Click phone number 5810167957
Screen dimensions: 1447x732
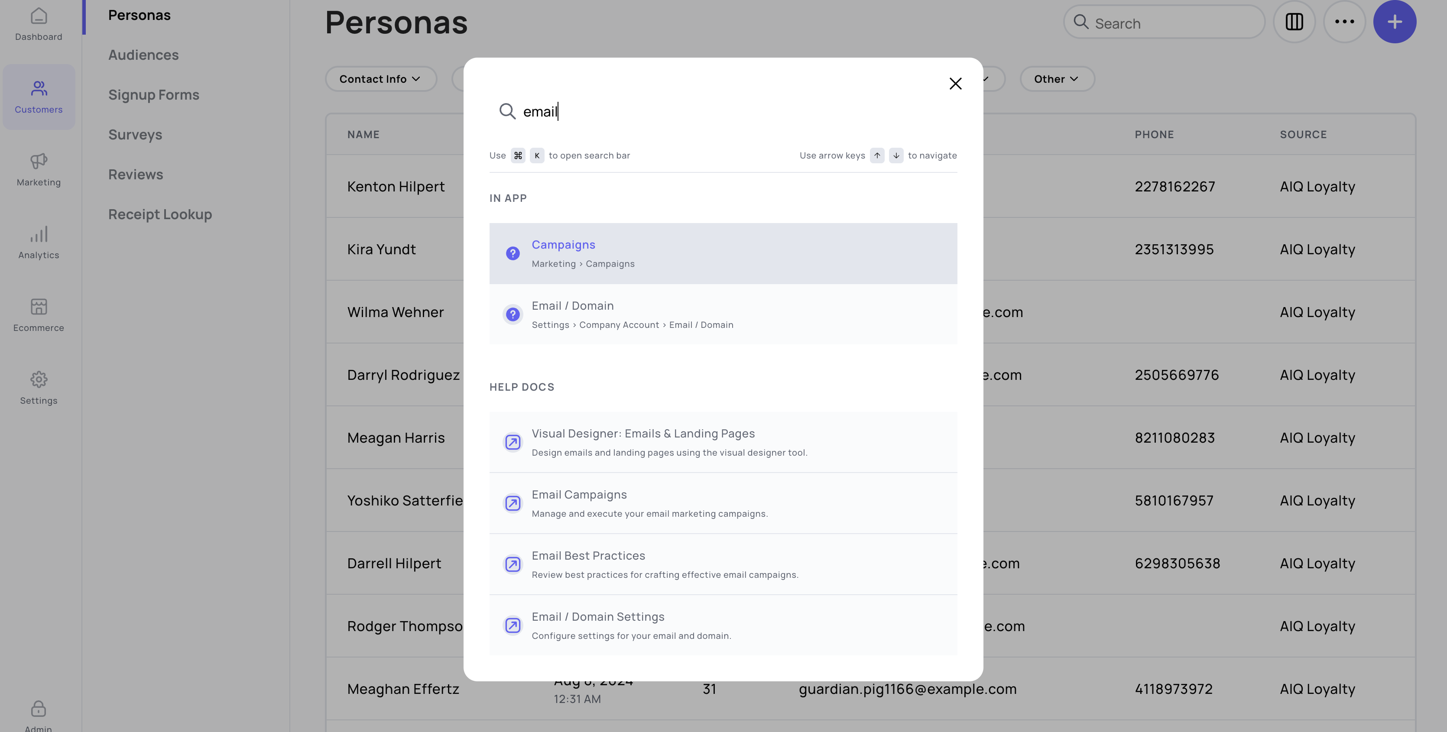pos(1174,501)
